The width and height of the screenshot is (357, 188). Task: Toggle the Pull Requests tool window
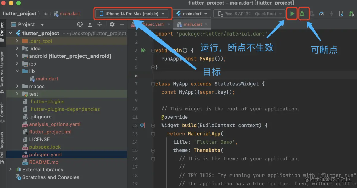coord(2,147)
